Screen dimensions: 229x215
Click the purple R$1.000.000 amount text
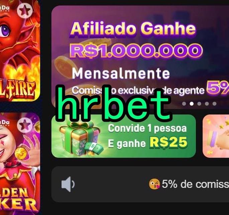tap(136, 50)
